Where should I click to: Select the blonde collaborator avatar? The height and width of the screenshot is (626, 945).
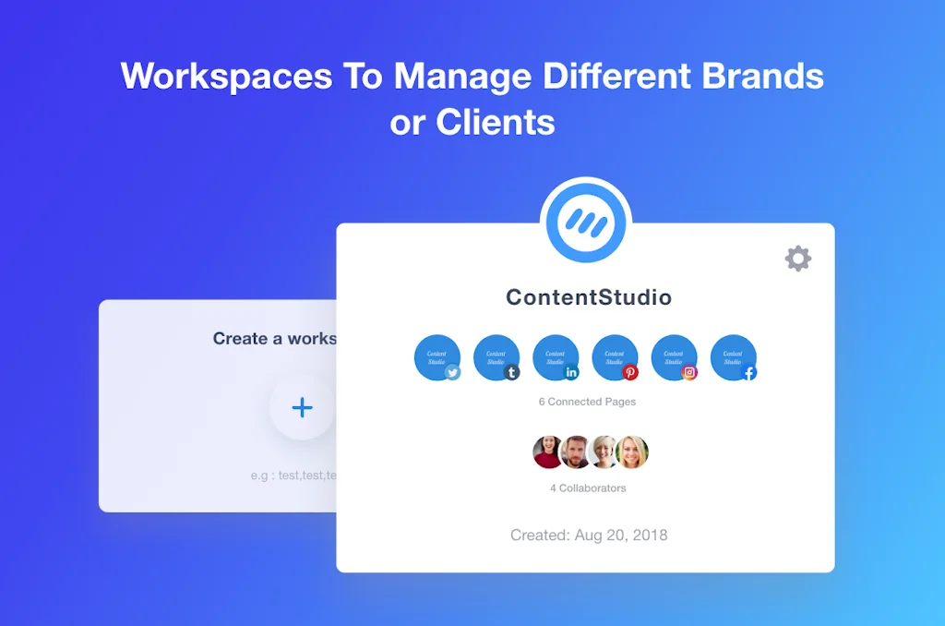click(x=633, y=451)
